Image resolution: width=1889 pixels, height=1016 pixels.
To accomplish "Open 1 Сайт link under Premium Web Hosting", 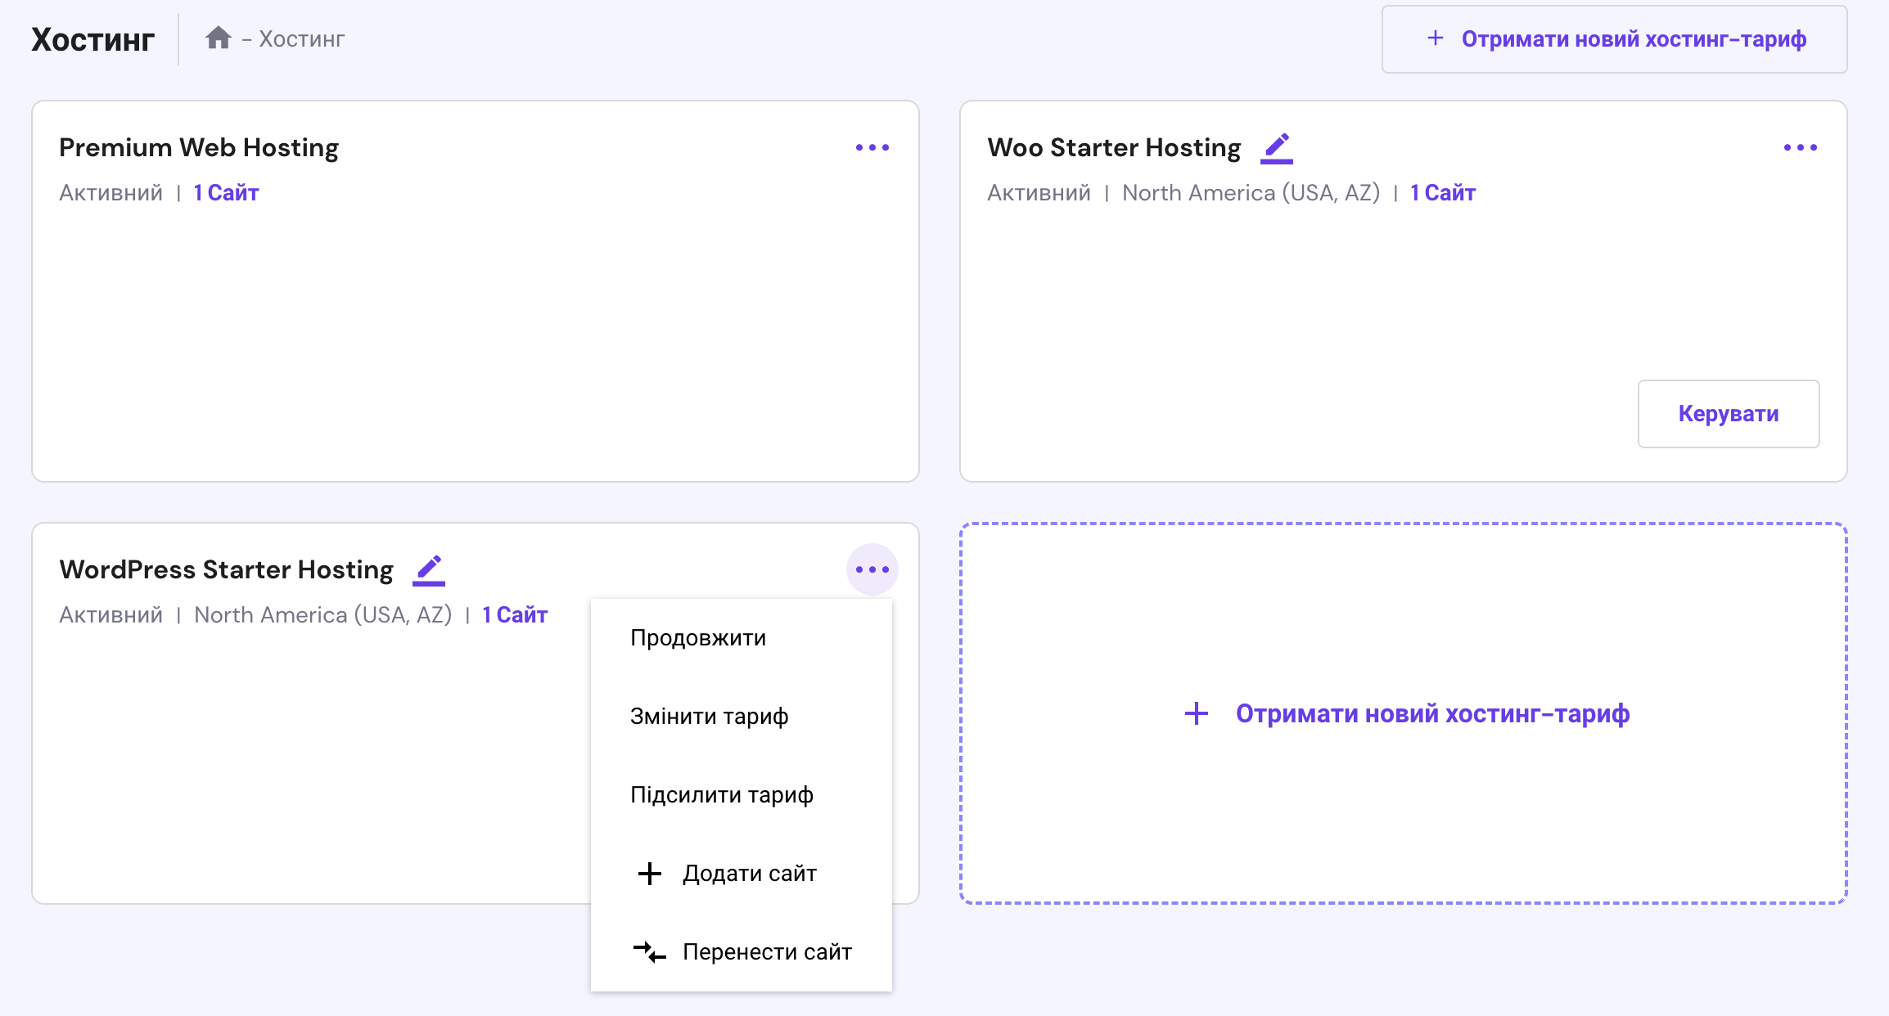I will tap(225, 192).
